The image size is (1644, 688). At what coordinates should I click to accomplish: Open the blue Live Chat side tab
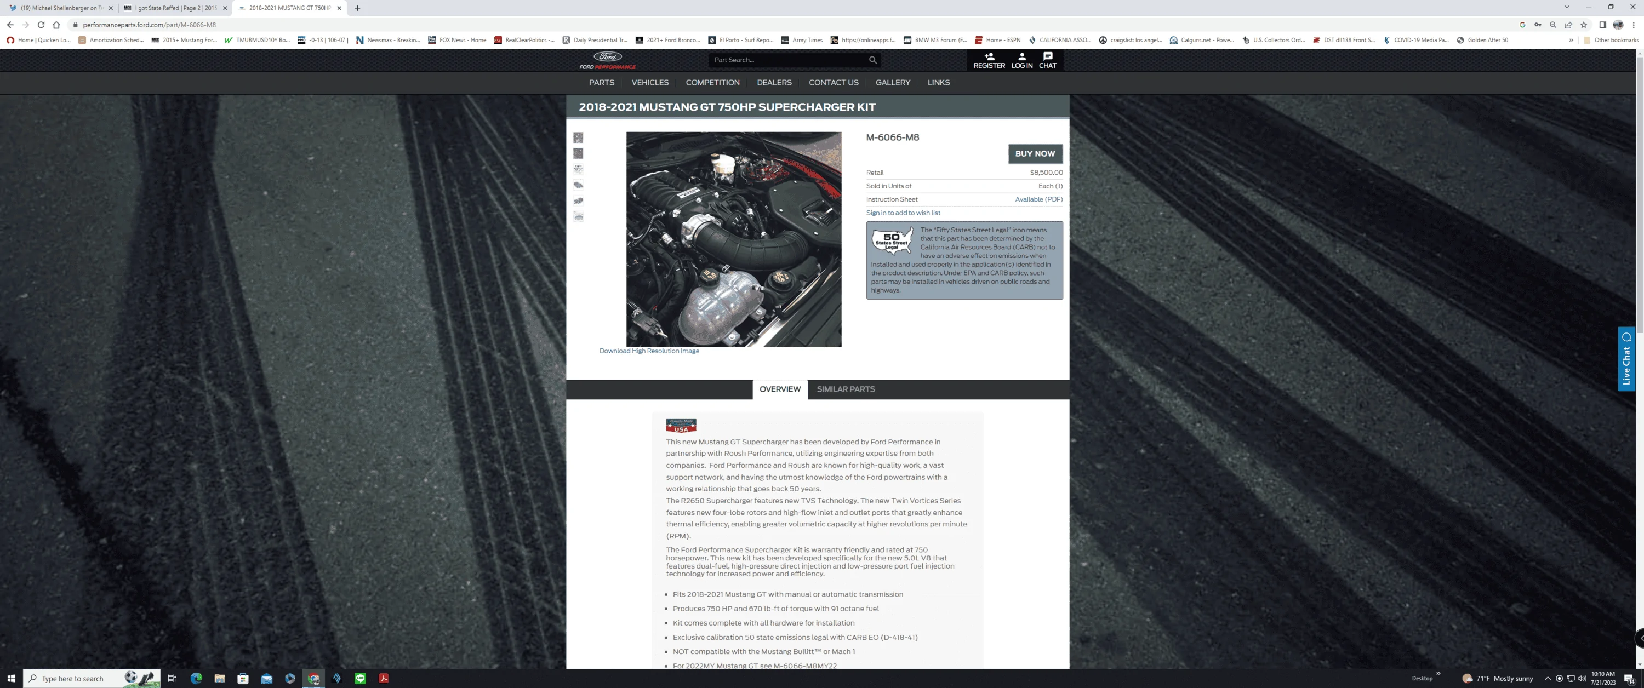(1626, 359)
